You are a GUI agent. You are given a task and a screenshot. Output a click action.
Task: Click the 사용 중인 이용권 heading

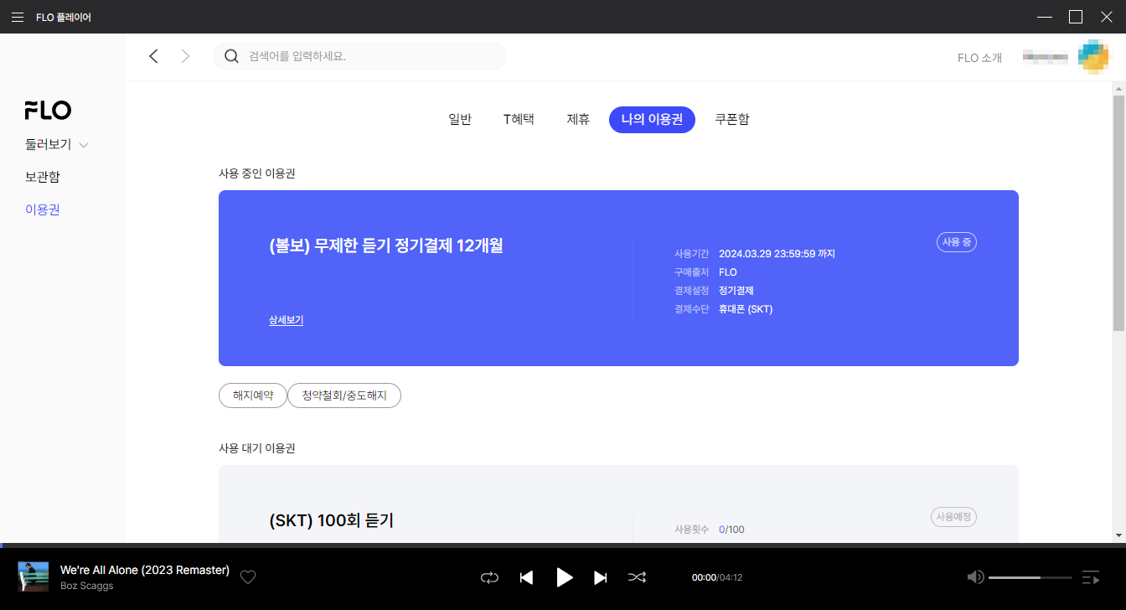point(257,173)
